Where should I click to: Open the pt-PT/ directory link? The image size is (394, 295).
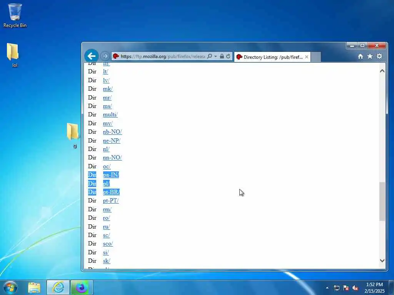(x=111, y=201)
